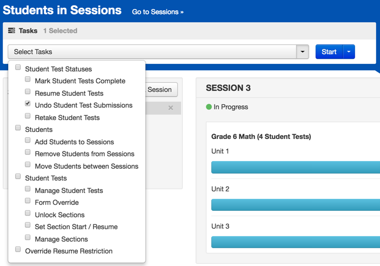Click the Tasks list icon
This screenshot has height=266, width=380.
point(11,31)
